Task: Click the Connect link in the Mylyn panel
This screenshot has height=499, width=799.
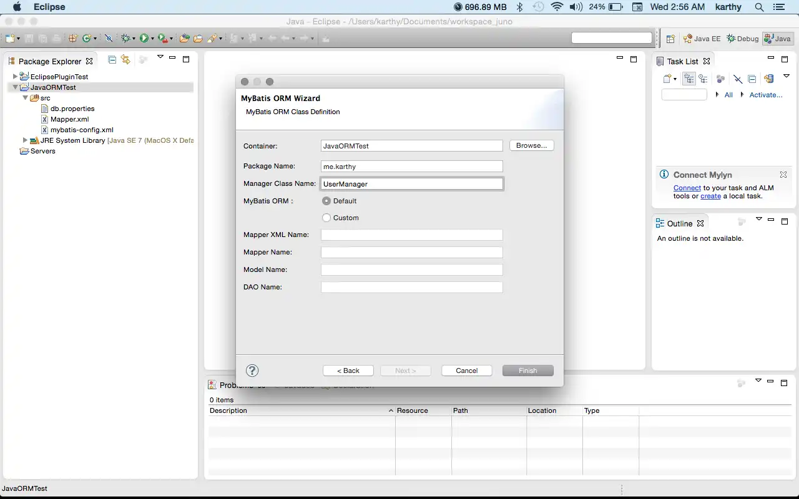Action: coord(687,188)
